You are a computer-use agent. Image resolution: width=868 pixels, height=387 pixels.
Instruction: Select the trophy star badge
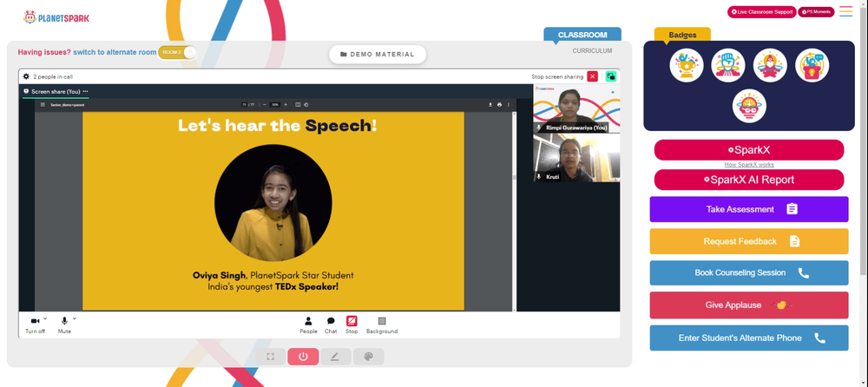click(687, 65)
